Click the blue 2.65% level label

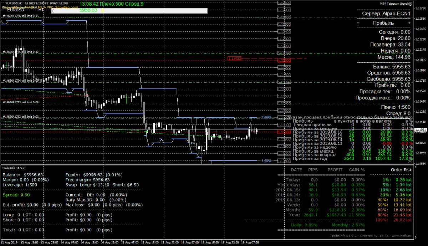point(267,117)
